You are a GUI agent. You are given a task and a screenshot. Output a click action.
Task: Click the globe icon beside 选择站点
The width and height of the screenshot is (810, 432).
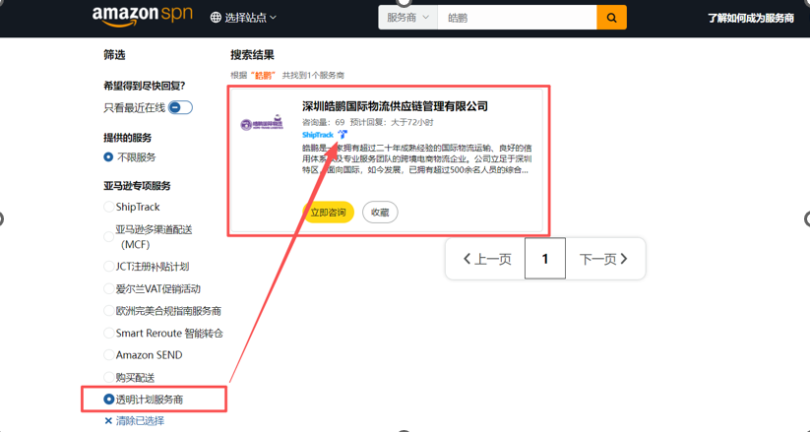click(x=216, y=18)
